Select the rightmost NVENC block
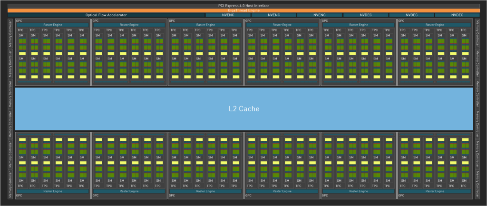The width and height of the screenshot is (487, 206). point(319,15)
